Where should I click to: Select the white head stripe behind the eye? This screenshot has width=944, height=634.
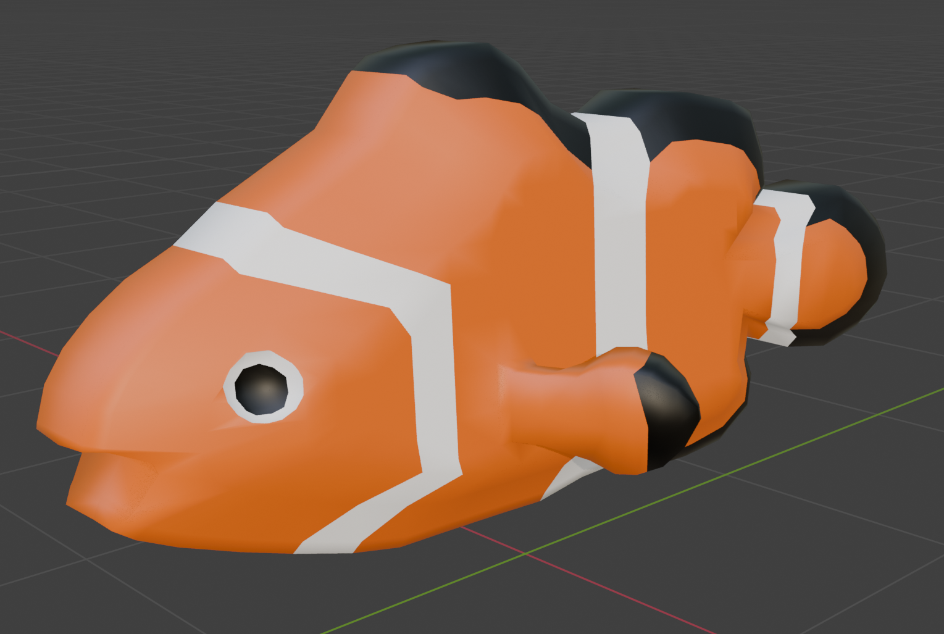(432, 370)
